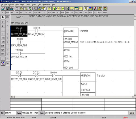Click the Adr address input field
Screen dimensions: 136x119
coord(10,113)
